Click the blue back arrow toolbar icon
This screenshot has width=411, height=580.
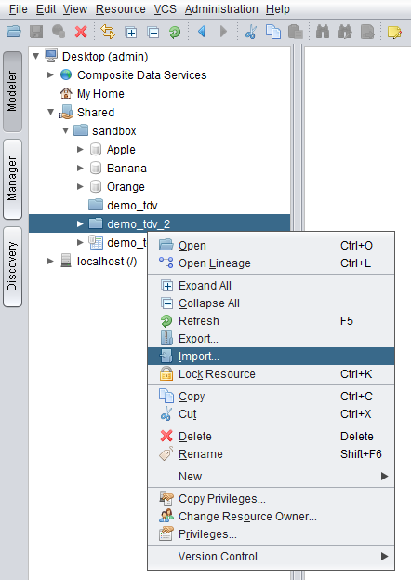click(202, 32)
